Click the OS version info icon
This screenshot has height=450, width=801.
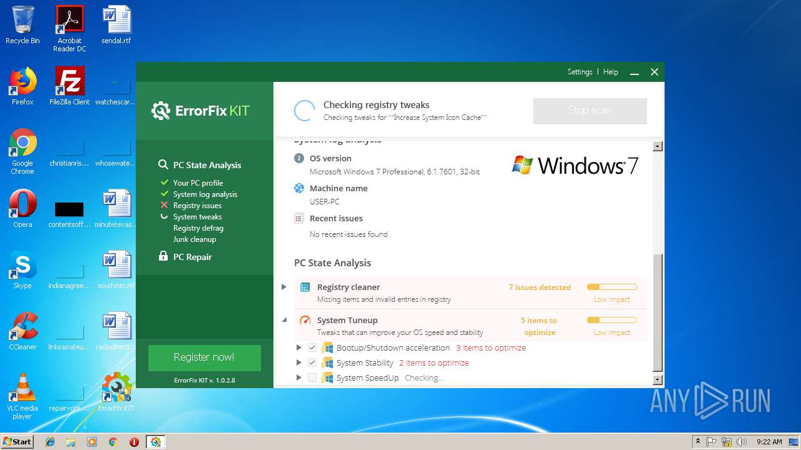pyautogui.click(x=299, y=158)
